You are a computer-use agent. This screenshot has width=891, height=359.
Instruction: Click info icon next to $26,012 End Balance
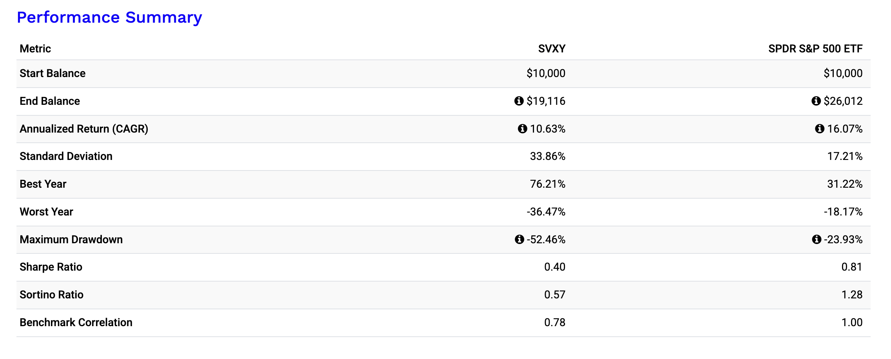coord(816,101)
